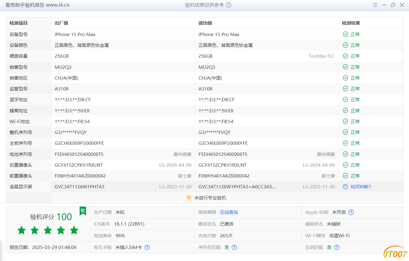Click the green check icon in 蜂窝地址 row
409x261 pixels.
coord(345,111)
